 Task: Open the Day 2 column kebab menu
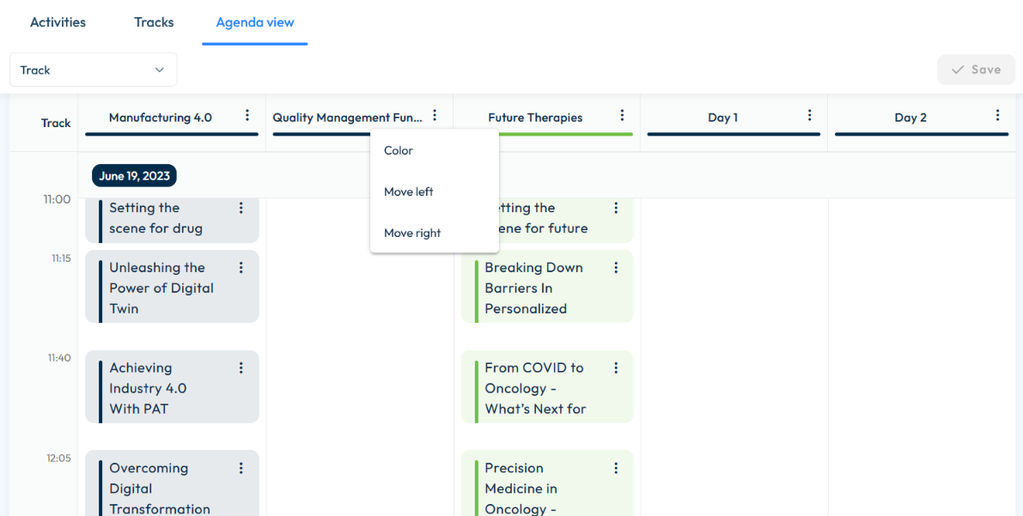[996, 113]
